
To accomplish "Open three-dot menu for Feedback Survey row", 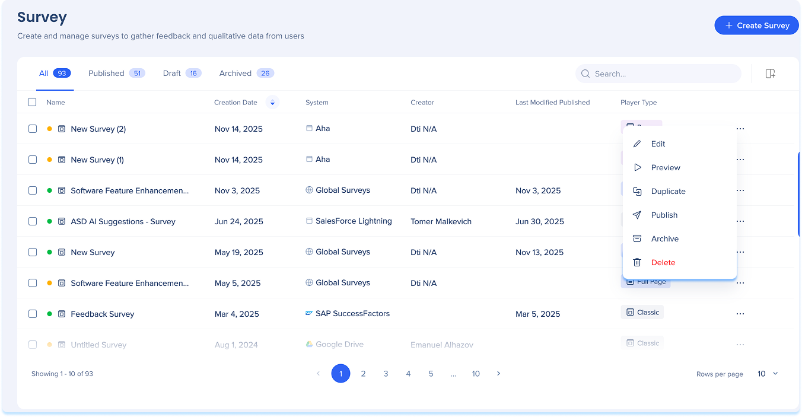I will 740,314.
